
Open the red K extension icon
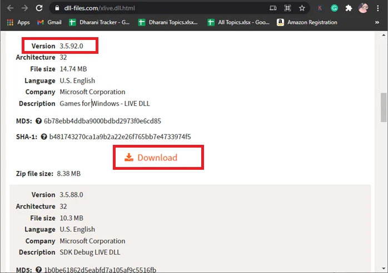pyautogui.click(x=320, y=8)
